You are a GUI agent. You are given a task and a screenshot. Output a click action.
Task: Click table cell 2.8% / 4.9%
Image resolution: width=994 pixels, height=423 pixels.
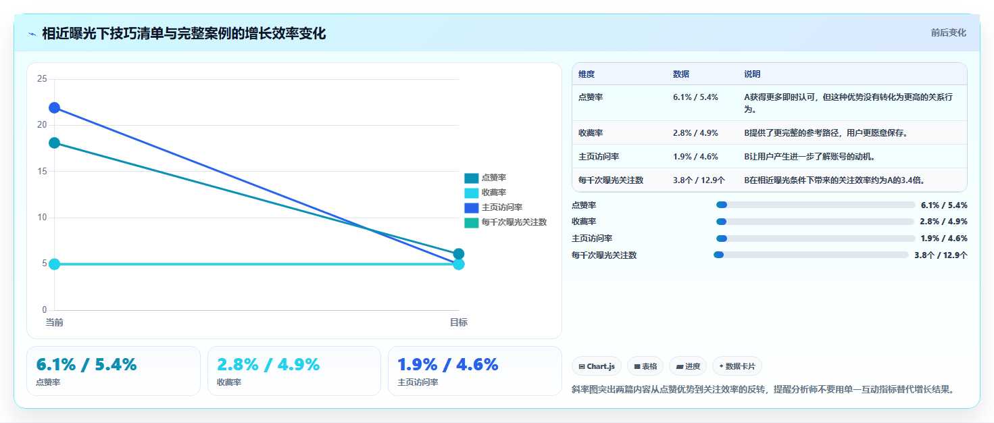(695, 133)
